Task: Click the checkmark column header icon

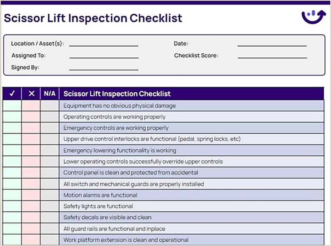Action: [x=12, y=94]
